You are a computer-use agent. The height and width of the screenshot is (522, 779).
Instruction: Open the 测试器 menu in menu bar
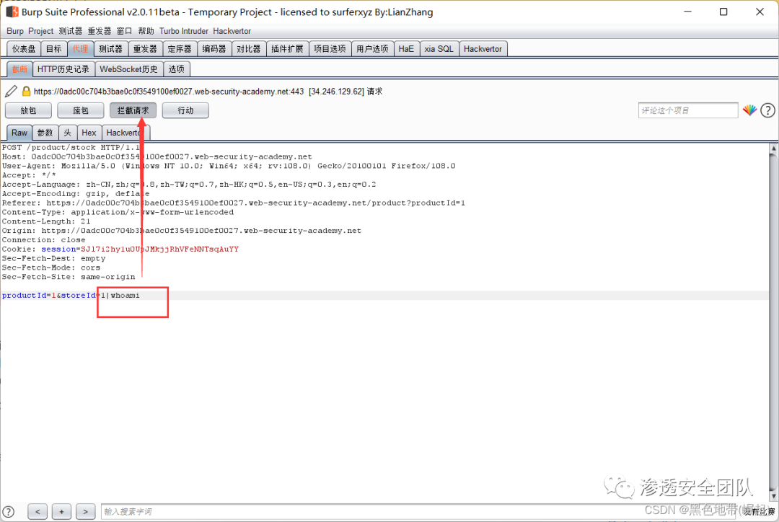[71, 31]
